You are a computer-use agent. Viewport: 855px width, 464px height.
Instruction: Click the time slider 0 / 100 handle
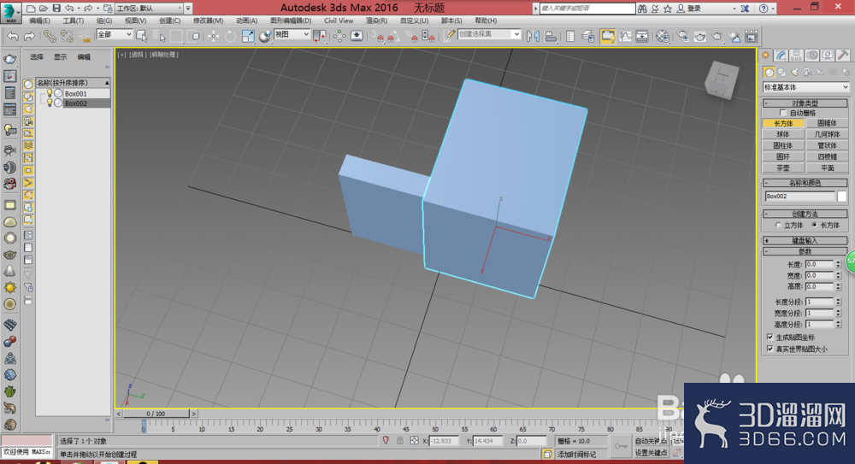(156, 414)
